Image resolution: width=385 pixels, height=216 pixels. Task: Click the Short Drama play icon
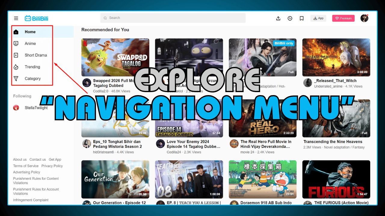pos(16,55)
